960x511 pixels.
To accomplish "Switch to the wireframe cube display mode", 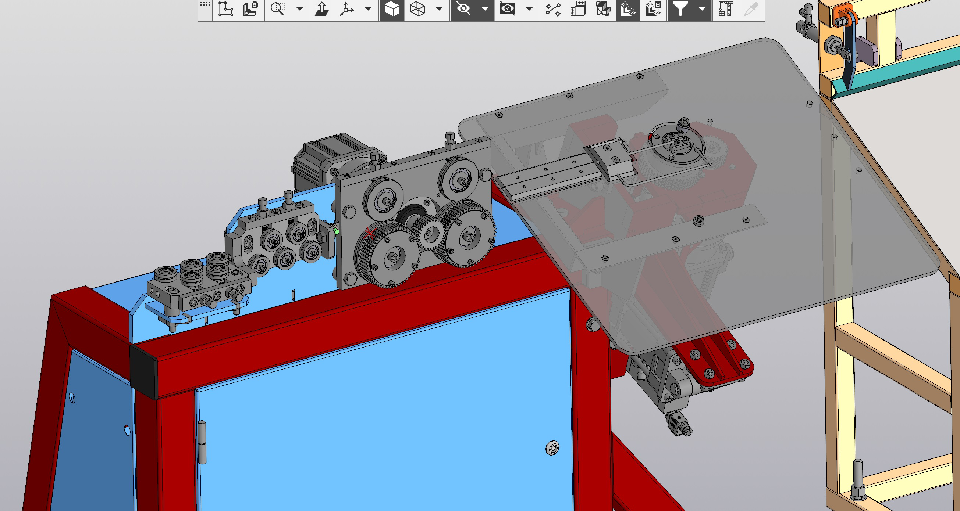I will (417, 8).
